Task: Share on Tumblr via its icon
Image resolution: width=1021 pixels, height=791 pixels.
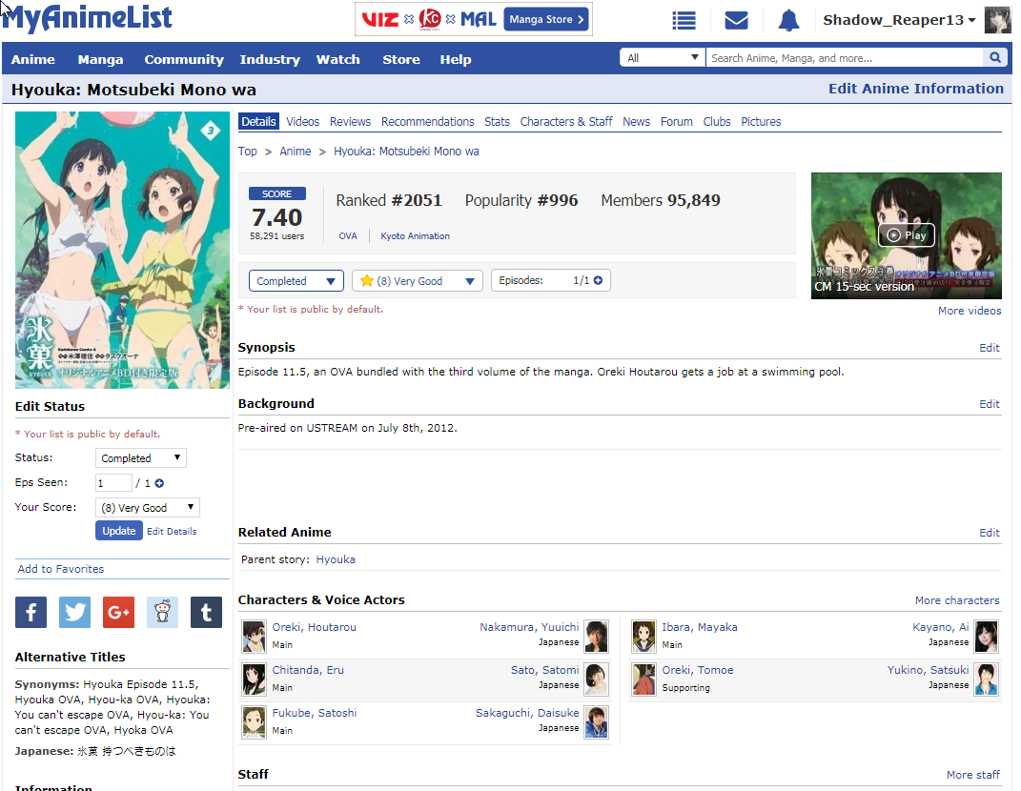Action: point(206,612)
